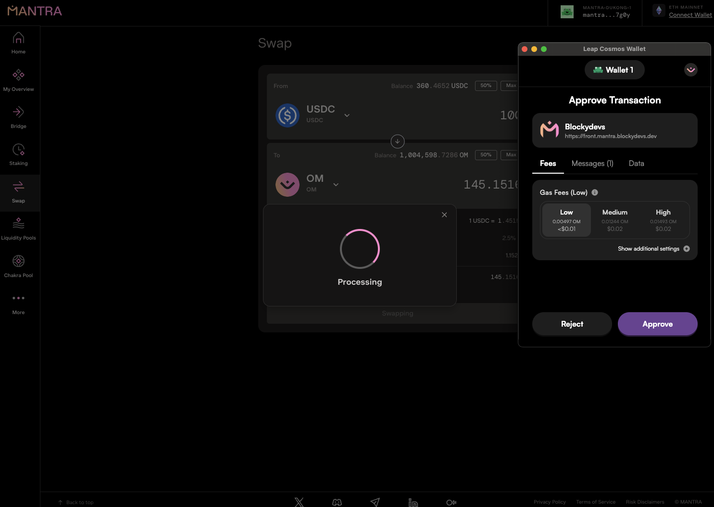Close the Processing dialog

pyautogui.click(x=444, y=215)
